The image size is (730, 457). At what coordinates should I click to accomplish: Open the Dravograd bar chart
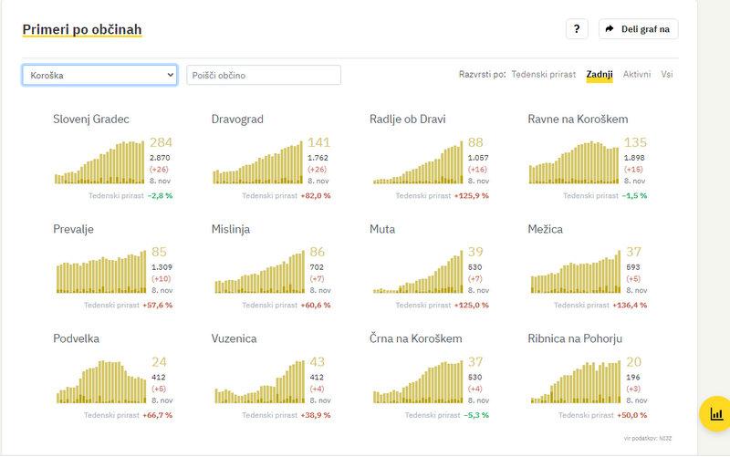(257, 162)
